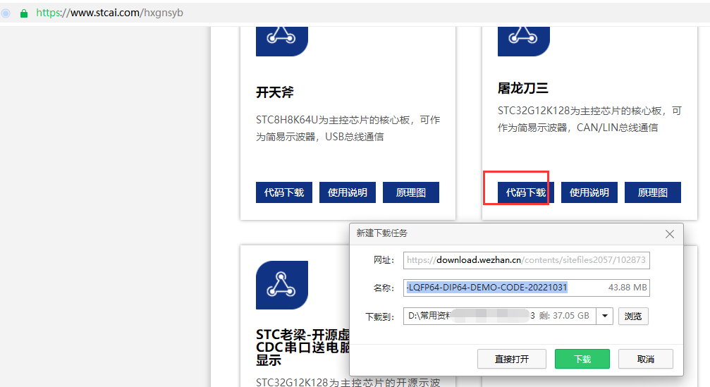The image size is (710, 387).
Task: Click the blue logo icon above 屠龙刀三
Action: pyautogui.click(x=523, y=41)
